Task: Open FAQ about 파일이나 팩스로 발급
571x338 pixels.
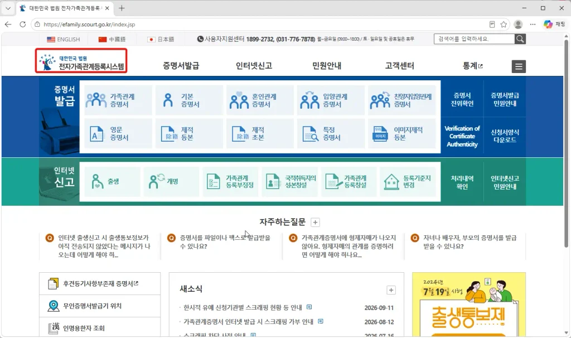Action: pos(225,242)
